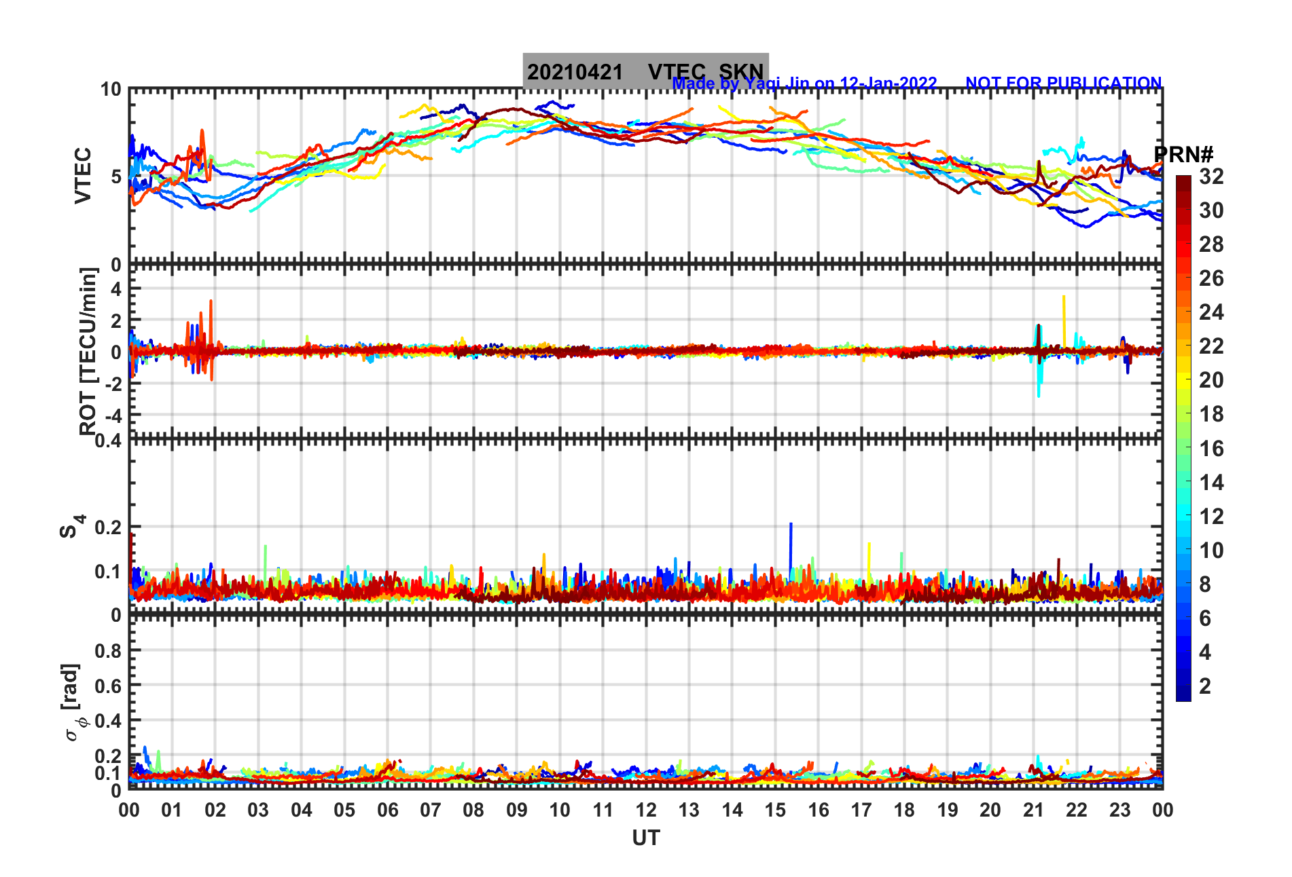Click the 'VTEC' y-axis label
Image resolution: width=1292 pixels, height=877 pixels.
pos(83,176)
